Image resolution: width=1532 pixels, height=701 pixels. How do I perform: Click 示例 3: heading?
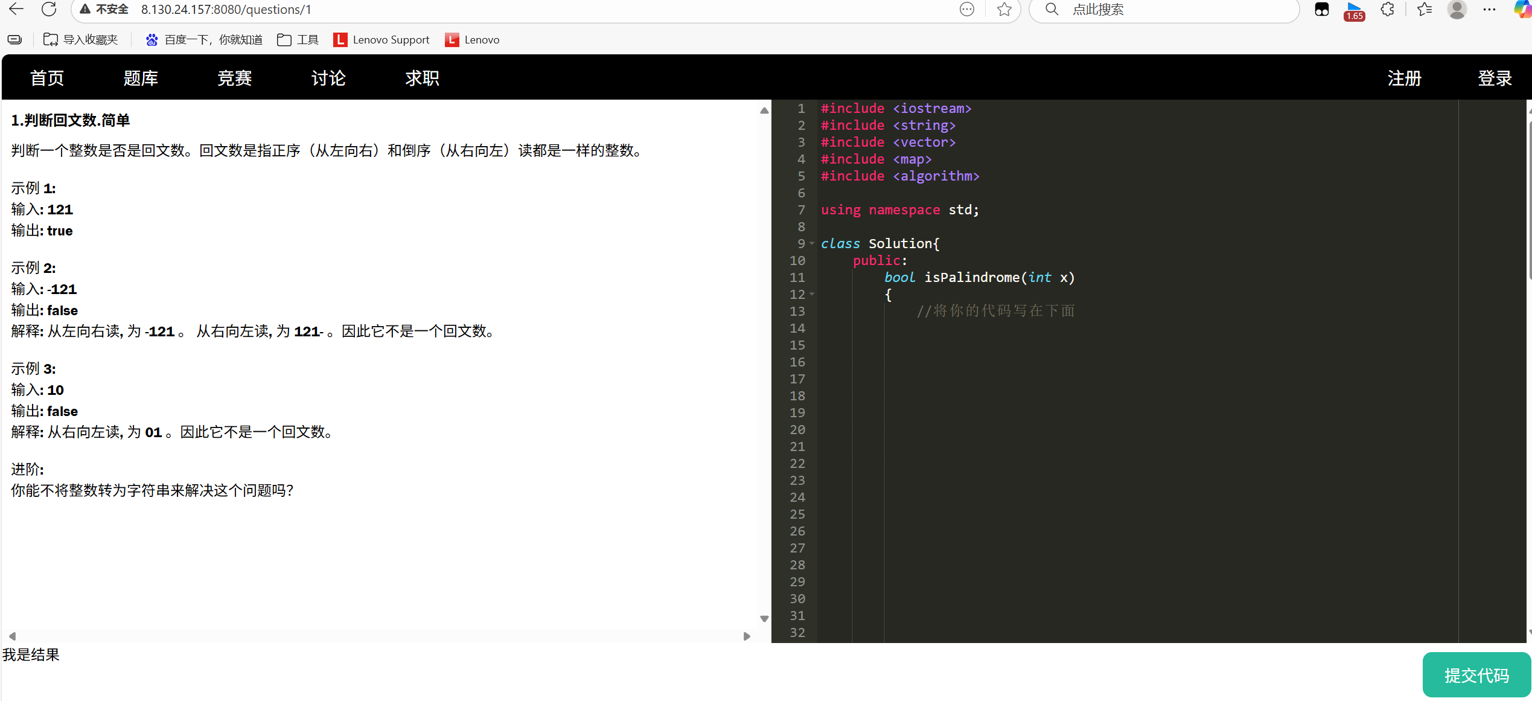[x=33, y=368]
